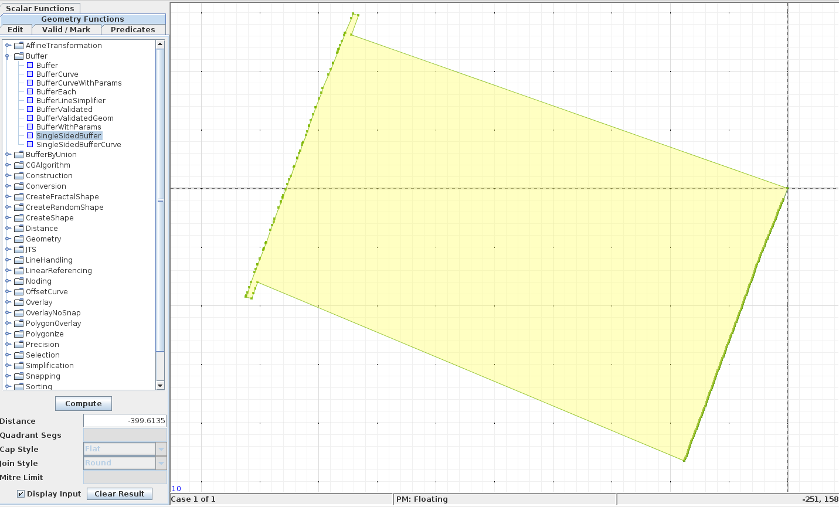This screenshot has width=839, height=507.
Task: Click the folder icon beside Polygonize
Action: (x=18, y=334)
